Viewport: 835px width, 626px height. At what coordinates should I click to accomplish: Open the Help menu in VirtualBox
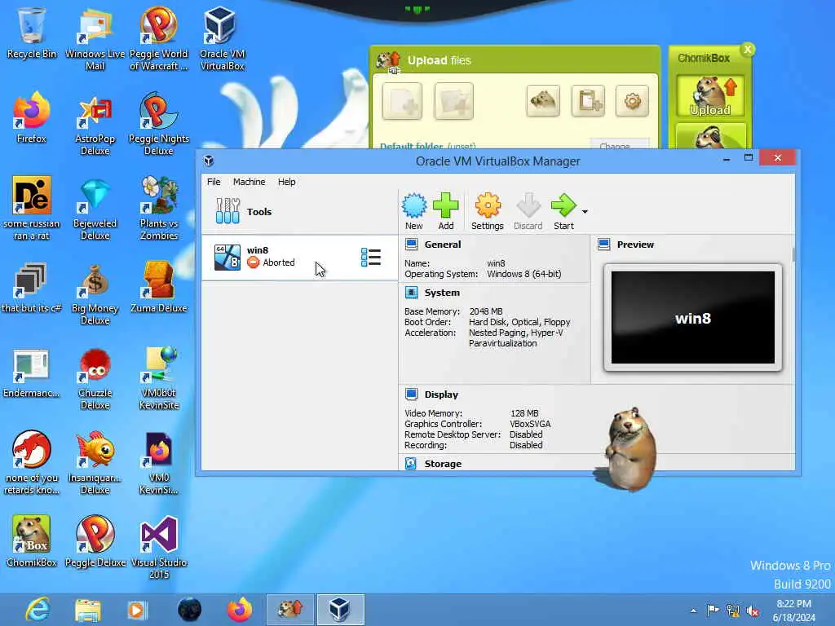pos(286,182)
